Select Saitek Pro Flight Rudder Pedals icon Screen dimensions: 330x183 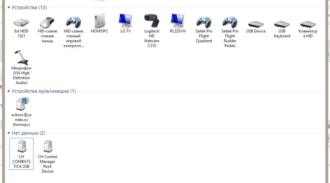coord(230,22)
